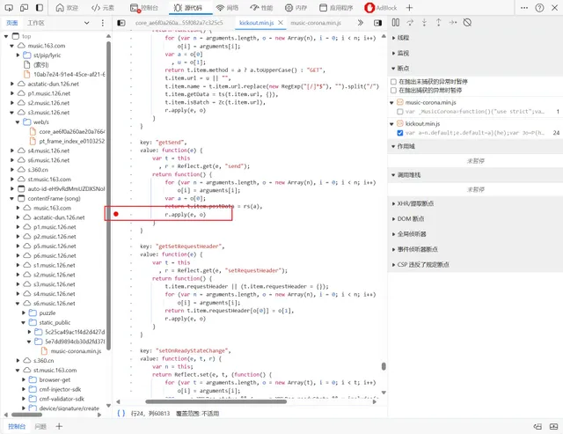This screenshot has height=434, width=563.
Task: Expand more navigator tabs dropdown chevron
Action: (86, 23)
